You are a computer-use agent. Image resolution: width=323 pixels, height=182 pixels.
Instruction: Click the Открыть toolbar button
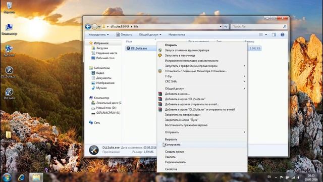coord(124,35)
